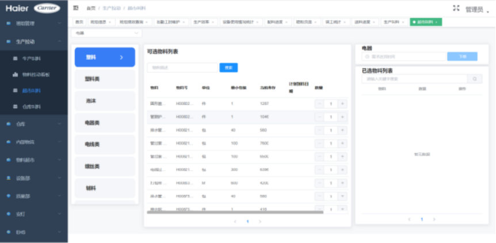This screenshot has width=496, height=243.
Task: Click the blue 搜索 button
Action: coord(228,68)
